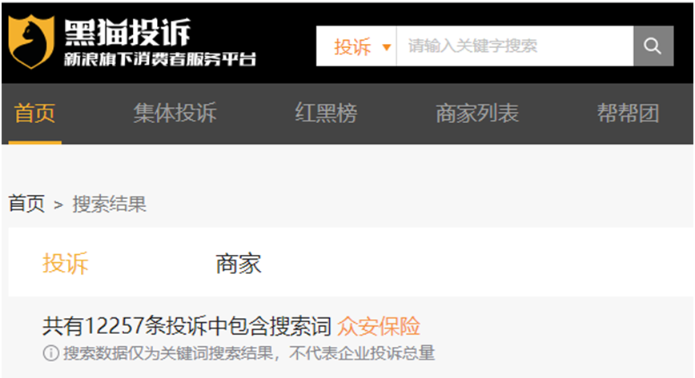Viewport: 695px width, 378px height.
Task: Select the 首页 navigation tab
Action: [34, 113]
